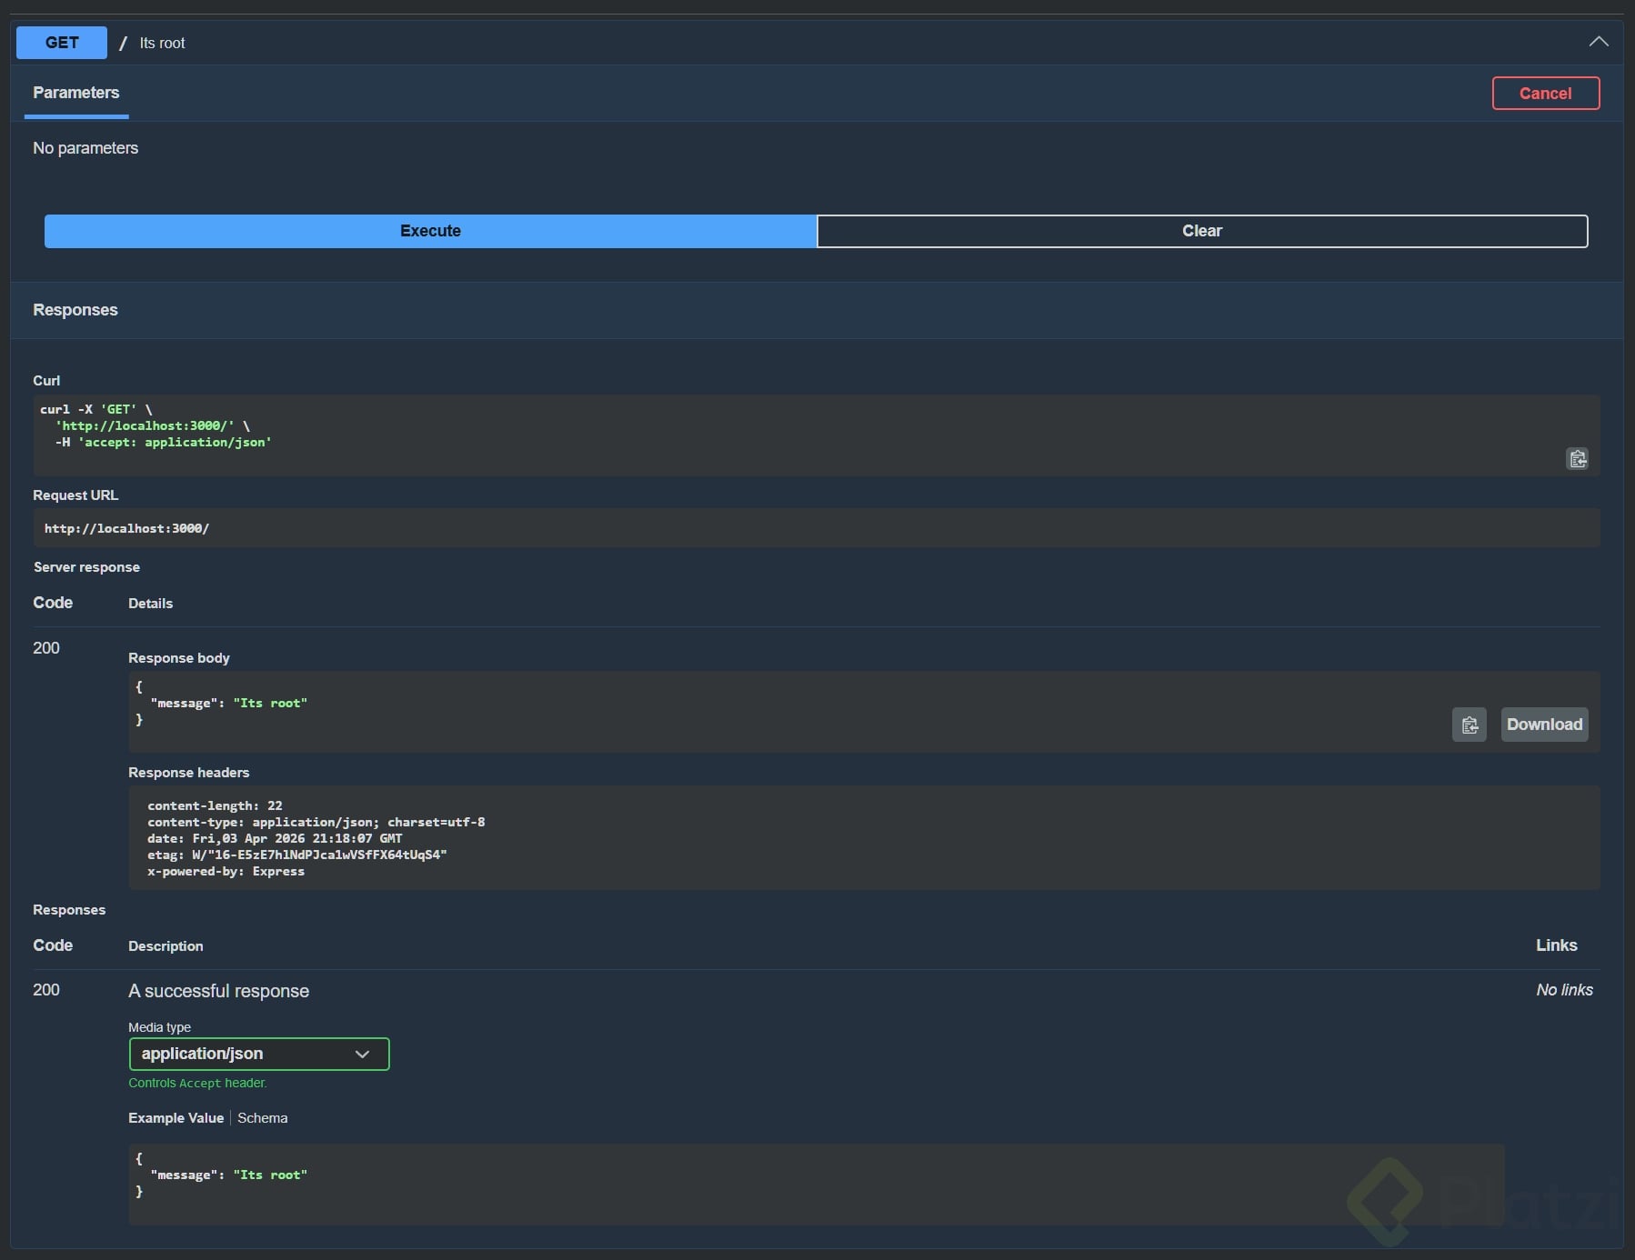Click the request URL field

[x=816, y=528]
